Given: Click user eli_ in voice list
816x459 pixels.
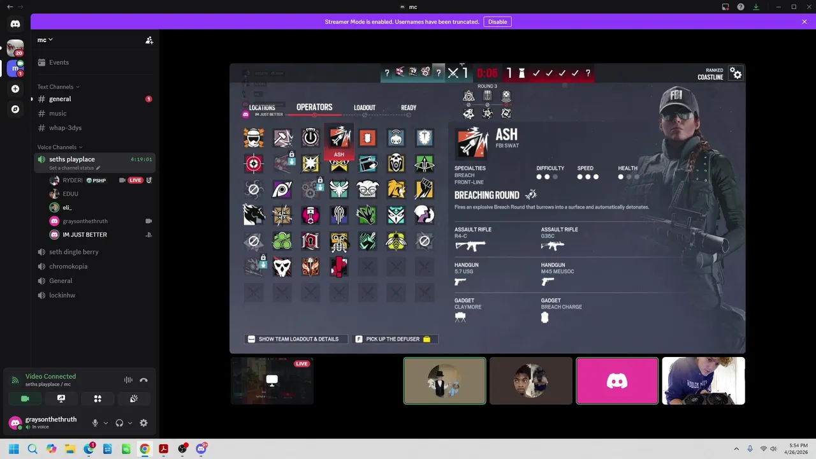Looking at the screenshot, I should tap(101, 207).
